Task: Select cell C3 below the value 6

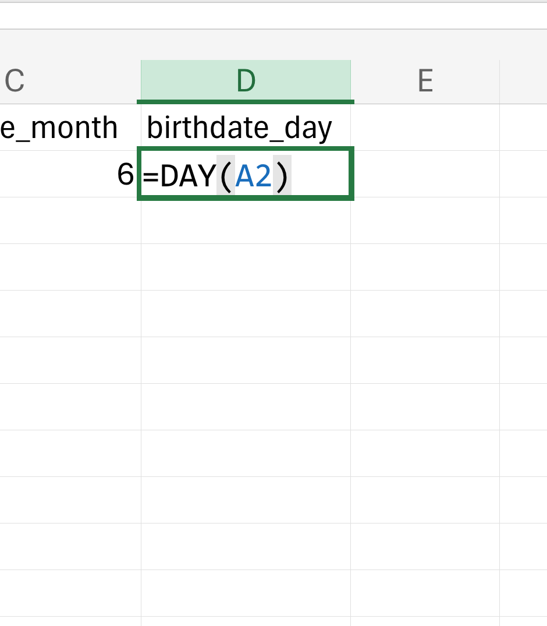Action: click(x=70, y=220)
